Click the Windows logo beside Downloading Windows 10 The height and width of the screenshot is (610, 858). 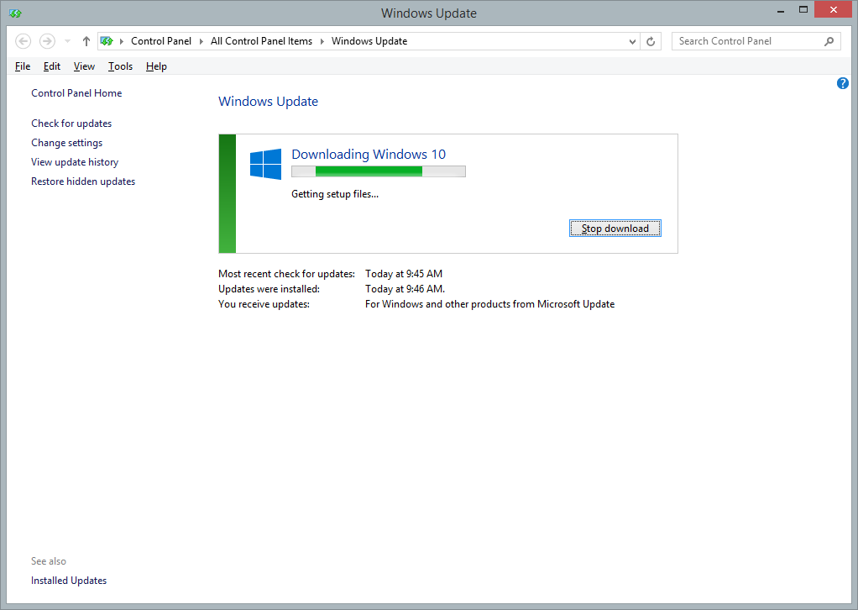pos(265,164)
